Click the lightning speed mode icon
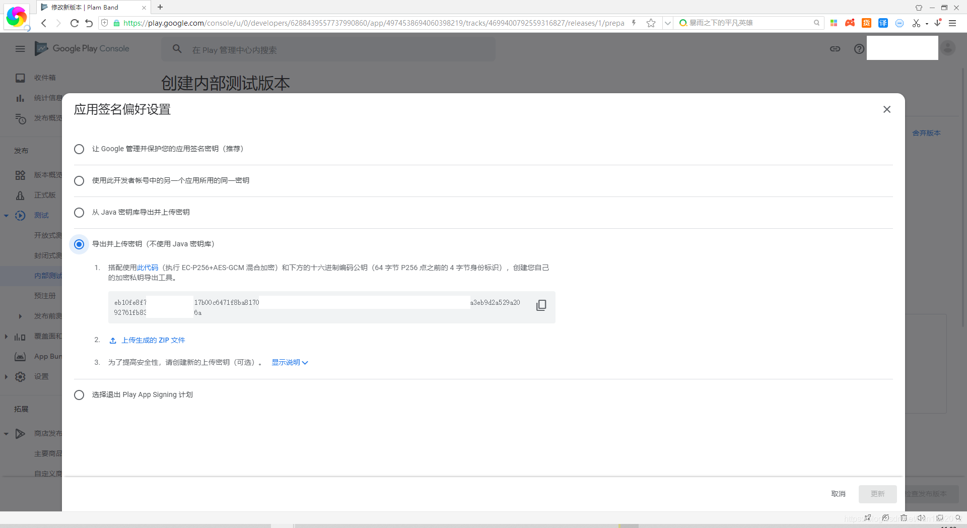The width and height of the screenshot is (967, 528). pyautogui.click(x=634, y=23)
